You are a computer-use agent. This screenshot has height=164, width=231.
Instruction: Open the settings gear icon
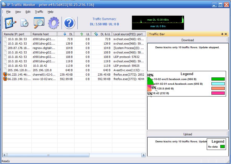(x=53, y=23)
